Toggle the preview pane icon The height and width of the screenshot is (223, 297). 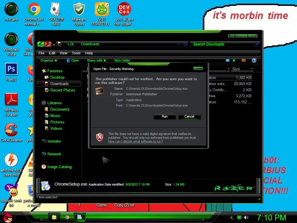(244, 60)
